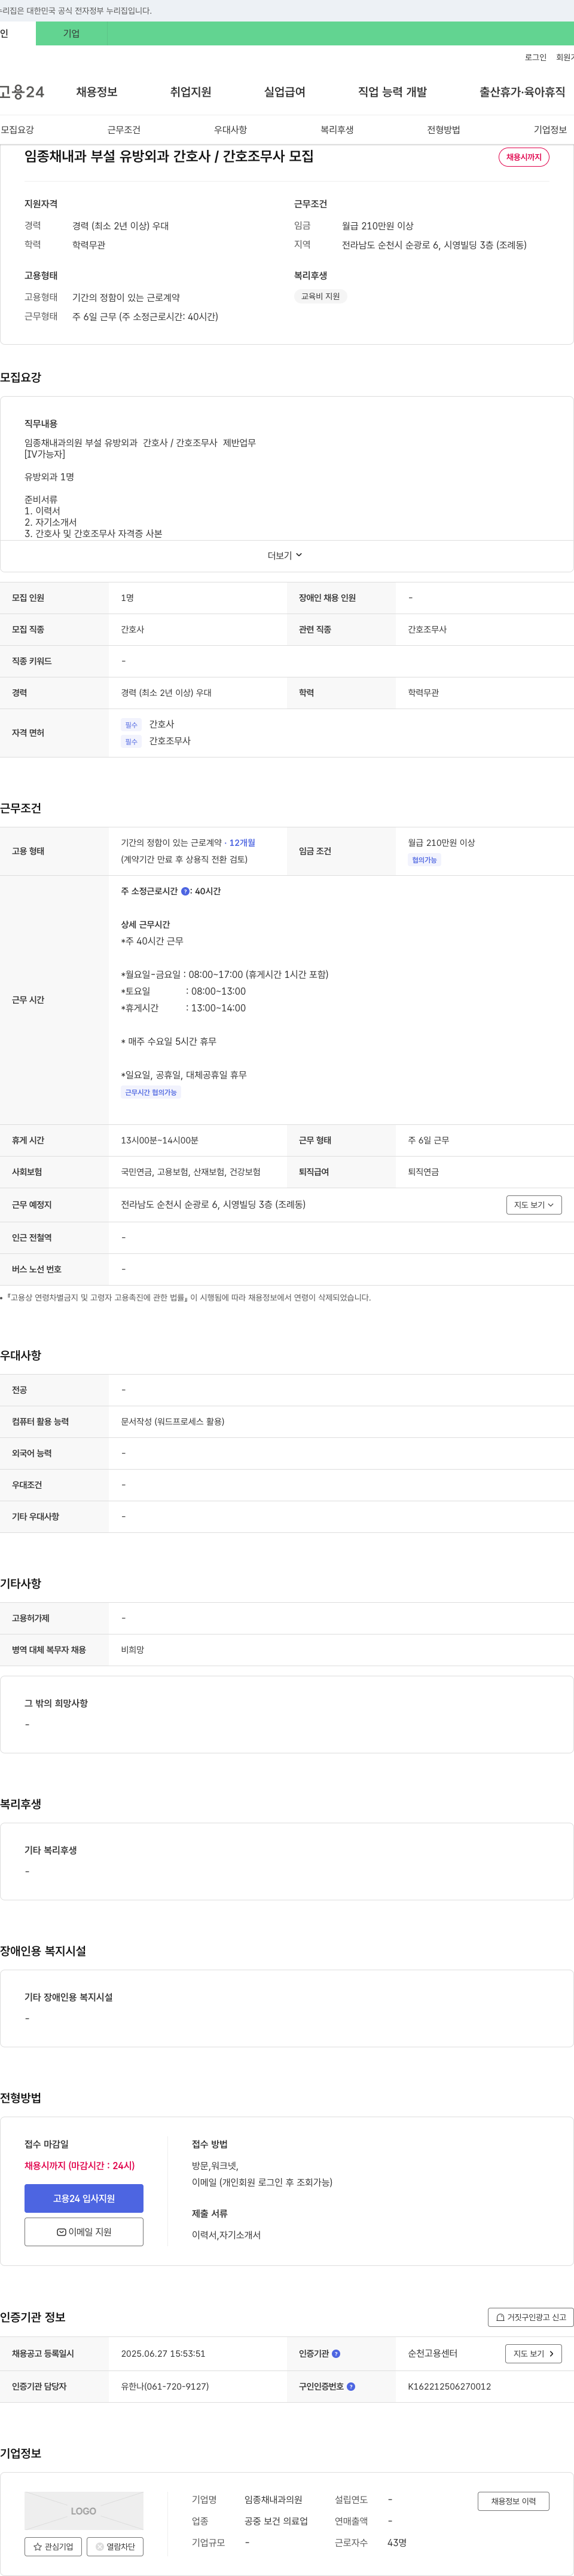Click the 채용시까지 (마감시간 : 24시) deadline text

[79, 2166]
